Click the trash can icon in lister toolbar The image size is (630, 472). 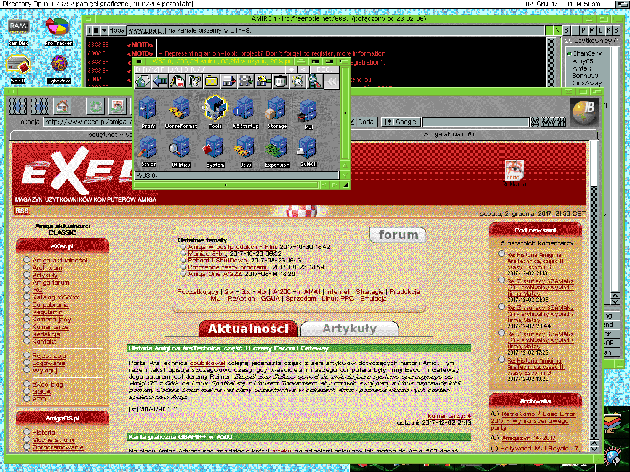281,82
